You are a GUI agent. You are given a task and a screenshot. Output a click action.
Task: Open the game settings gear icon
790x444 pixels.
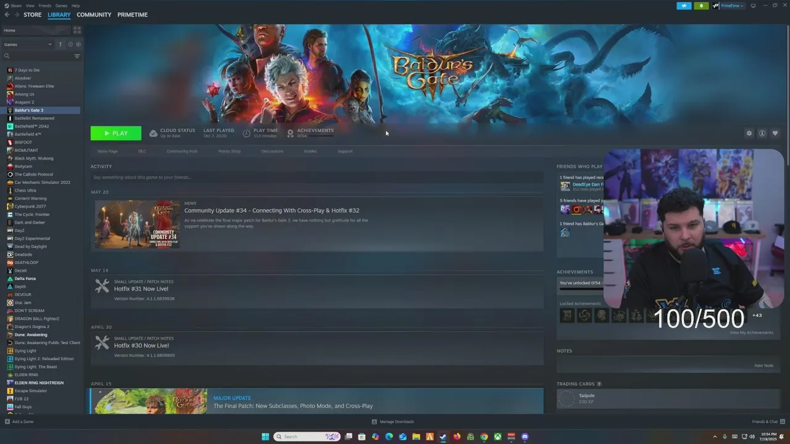click(749, 133)
